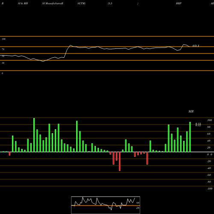The height and width of the screenshot is (214, 214).
Task: Click the MR axis label 20
Action: point(209,148)
